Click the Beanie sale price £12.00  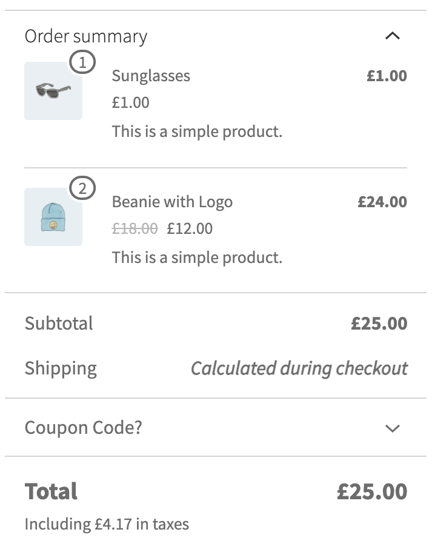point(190,228)
